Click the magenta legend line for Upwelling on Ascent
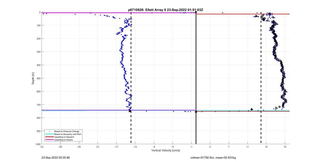Screen dimensions: 320x162 (49, 140)
